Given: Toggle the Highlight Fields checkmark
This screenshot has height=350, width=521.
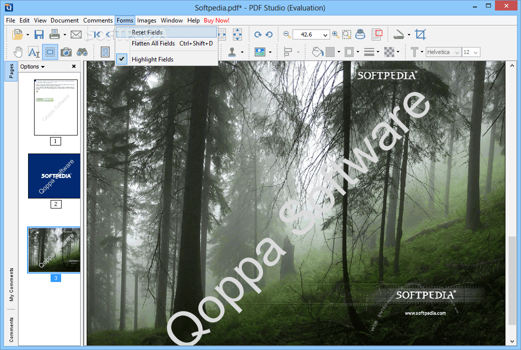Looking at the screenshot, I should click(122, 59).
